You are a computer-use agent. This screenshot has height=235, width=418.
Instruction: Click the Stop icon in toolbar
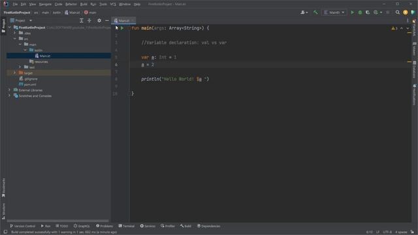point(388,12)
